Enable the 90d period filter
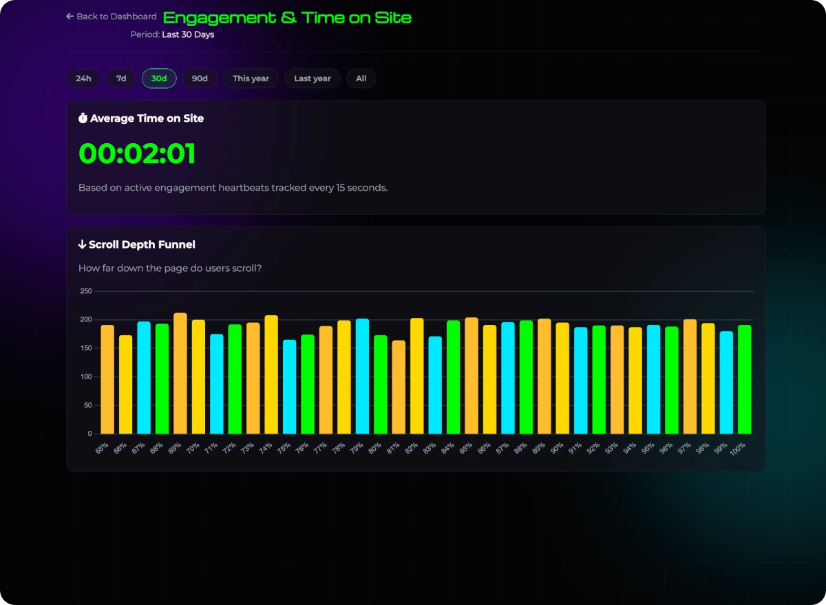Image resolution: width=826 pixels, height=605 pixels. point(200,78)
